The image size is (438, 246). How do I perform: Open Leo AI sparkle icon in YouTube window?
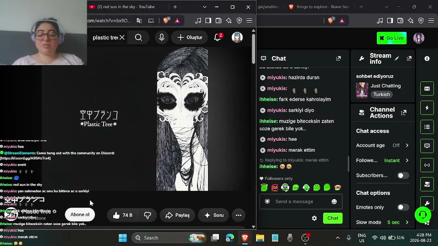(x=229, y=20)
